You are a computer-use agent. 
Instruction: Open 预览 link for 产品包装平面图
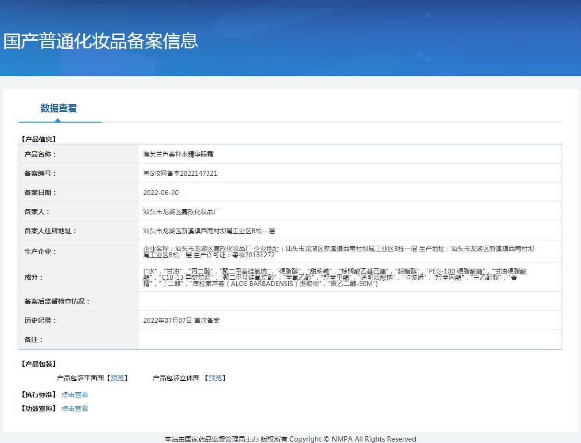click(117, 378)
